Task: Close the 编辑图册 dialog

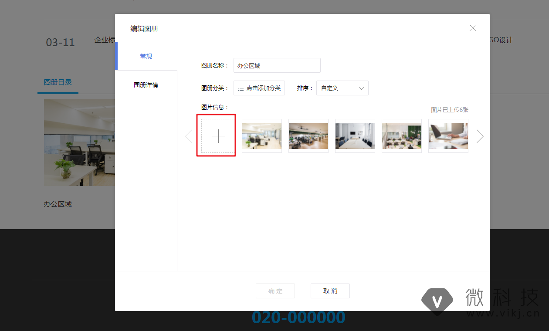Action: point(472,28)
